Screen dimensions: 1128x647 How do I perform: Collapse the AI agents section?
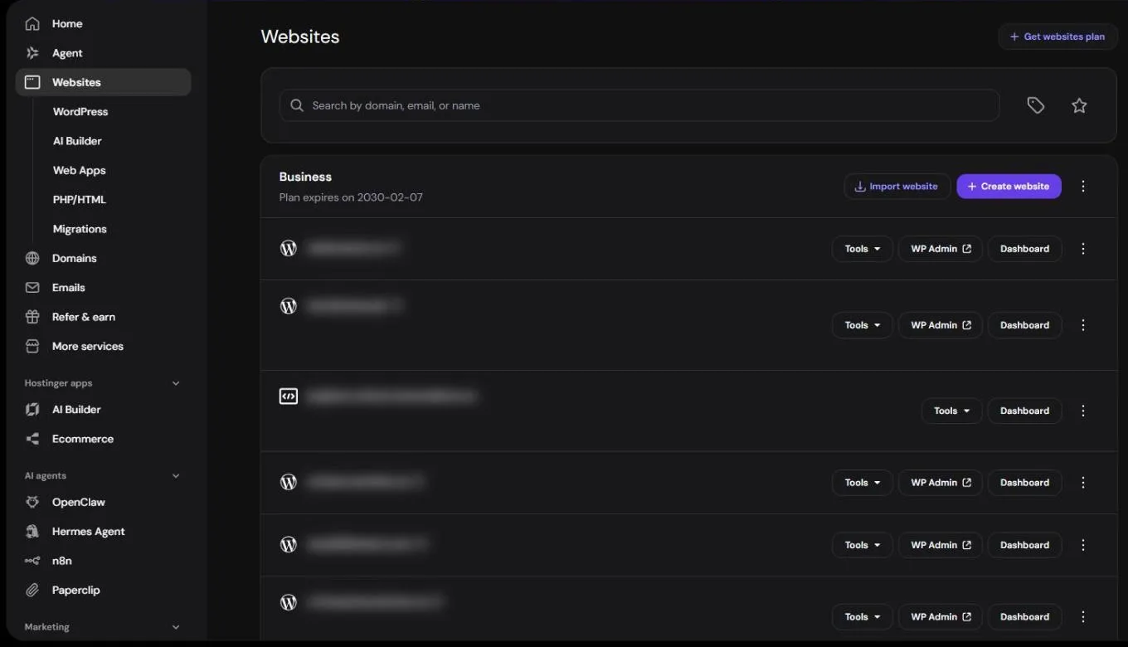pos(176,476)
